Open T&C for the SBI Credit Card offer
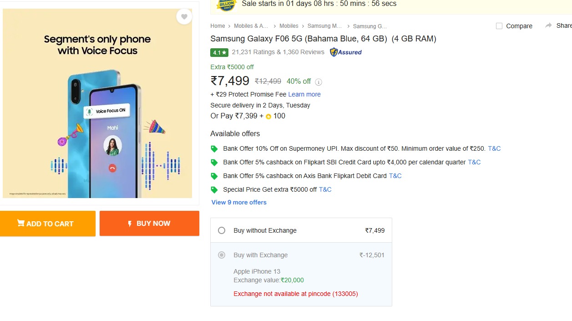 [x=474, y=162]
